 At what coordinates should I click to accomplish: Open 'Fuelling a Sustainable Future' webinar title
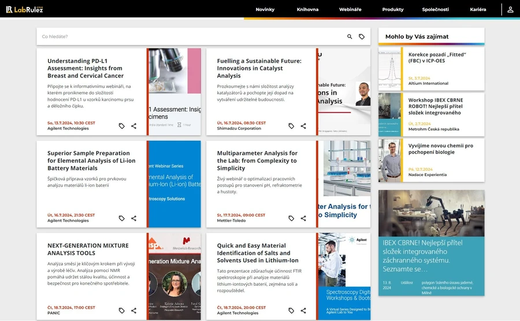pos(259,68)
